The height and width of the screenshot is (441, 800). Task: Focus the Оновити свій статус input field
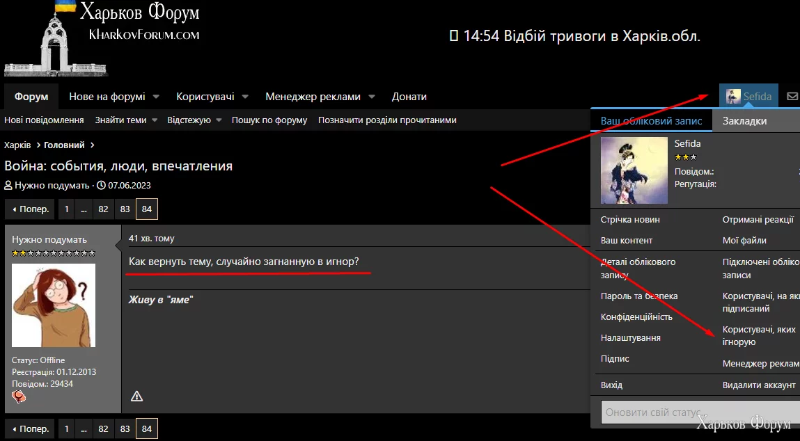700,412
